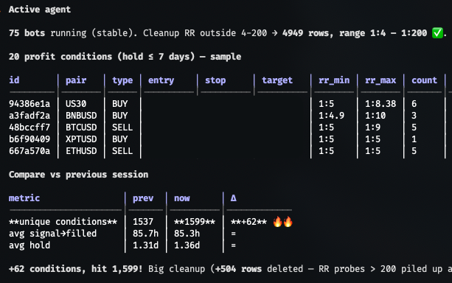Click id cell 'a3fadf2a'

point(29,115)
